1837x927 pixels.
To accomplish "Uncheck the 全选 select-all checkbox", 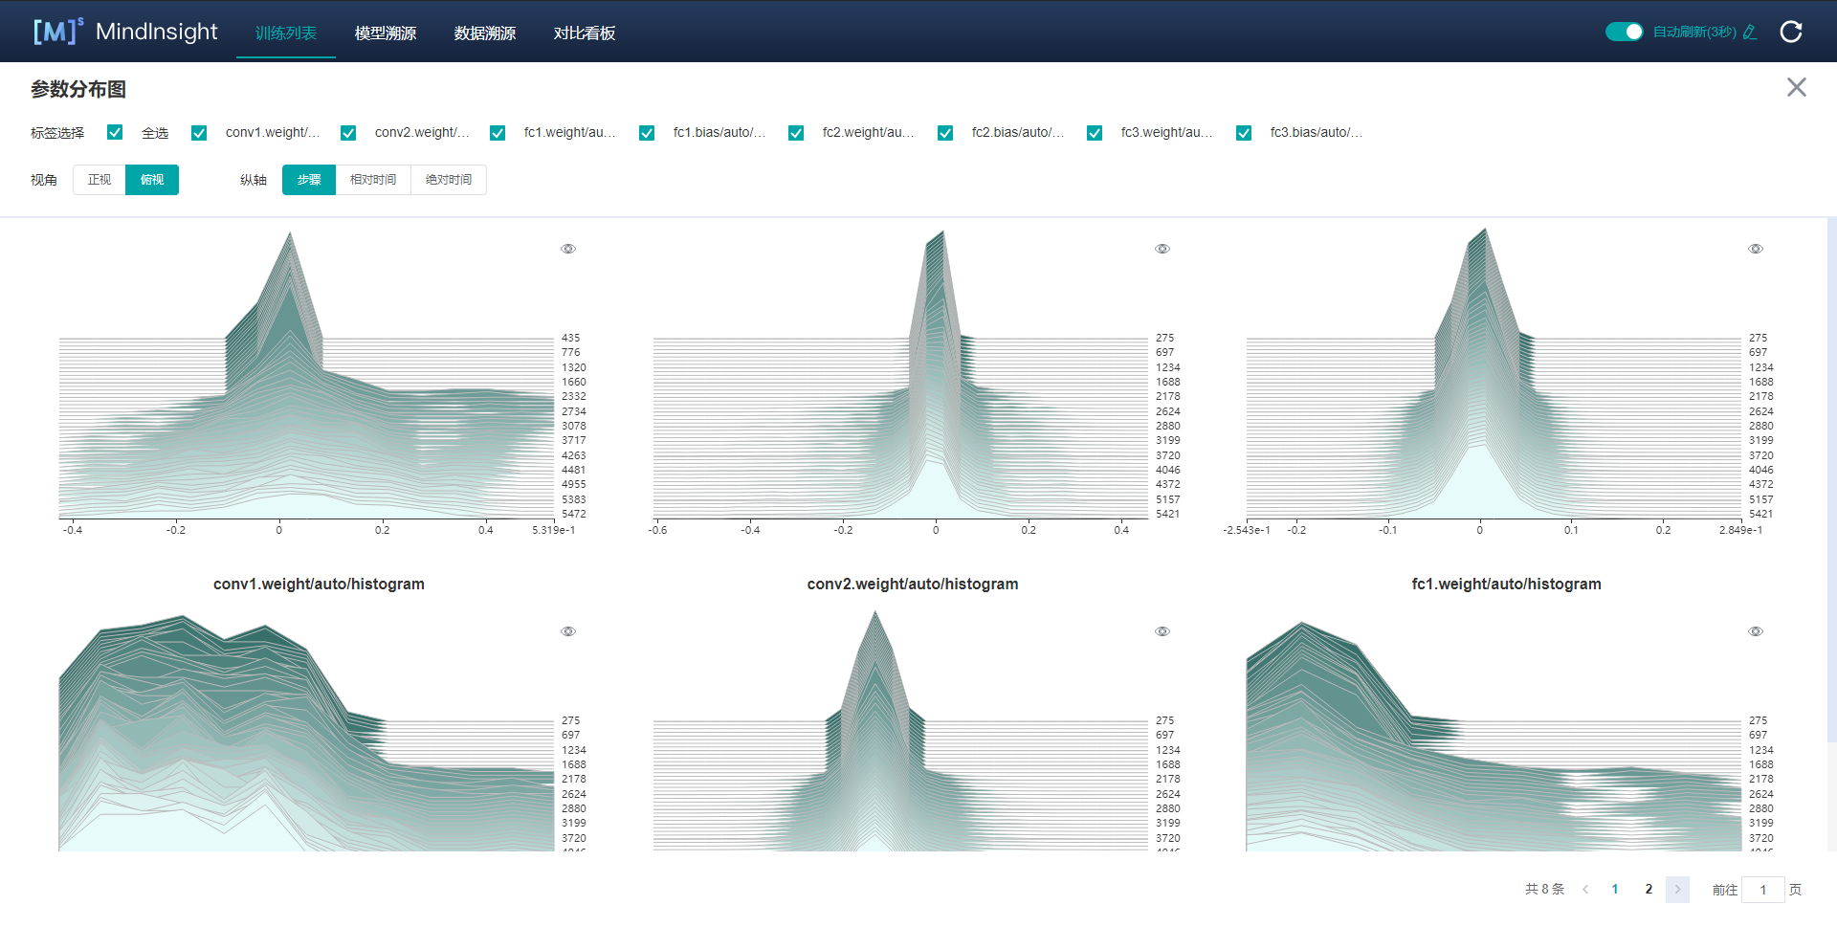I will point(115,132).
